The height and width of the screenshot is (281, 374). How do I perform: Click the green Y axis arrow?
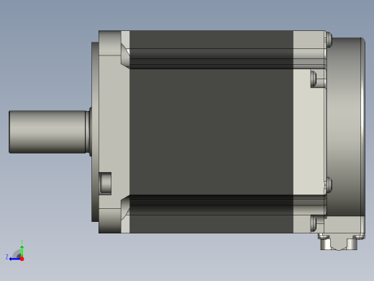coord(22,251)
